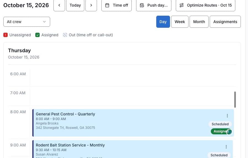Run Optimize Routes for Oct 15
248x158 pixels.
tap(206, 5)
